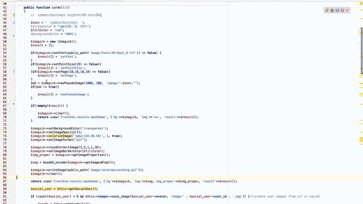Click newPseudoImage method call on line 61
Screen dimensions: 363x204
click(71, 83)
